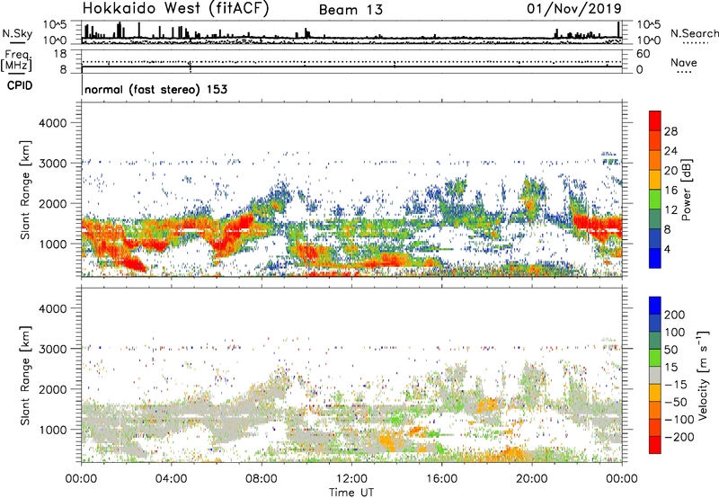The image size is (719, 498).
Task: Click the red -200 m/s velocity color band
Action: [655, 445]
